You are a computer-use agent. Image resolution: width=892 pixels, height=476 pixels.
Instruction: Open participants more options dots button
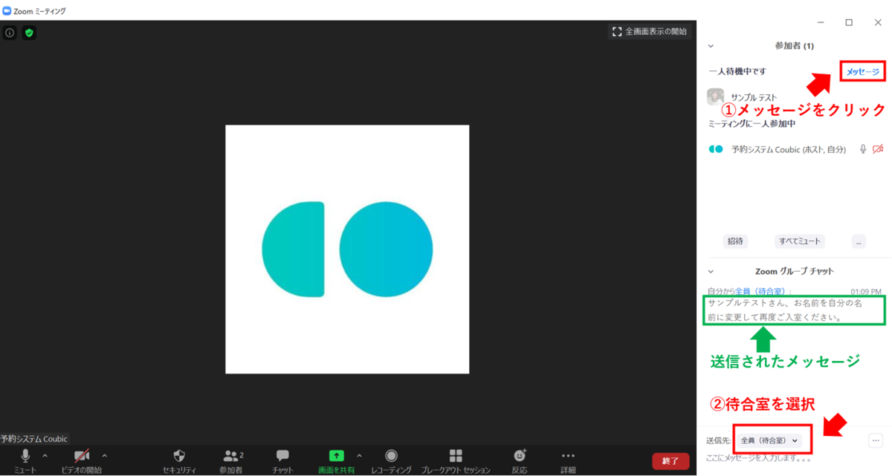[859, 241]
